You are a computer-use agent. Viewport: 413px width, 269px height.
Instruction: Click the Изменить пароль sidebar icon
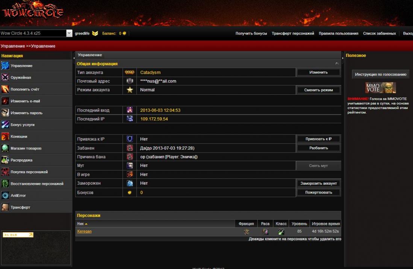pyautogui.click(x=5, y=113)
